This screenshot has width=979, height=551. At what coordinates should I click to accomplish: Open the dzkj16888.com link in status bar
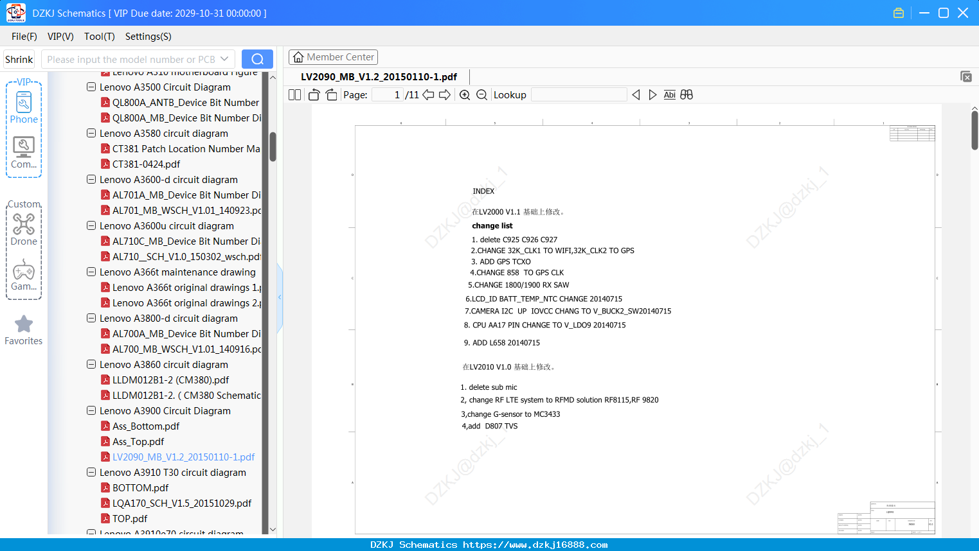tap(535, 545)
